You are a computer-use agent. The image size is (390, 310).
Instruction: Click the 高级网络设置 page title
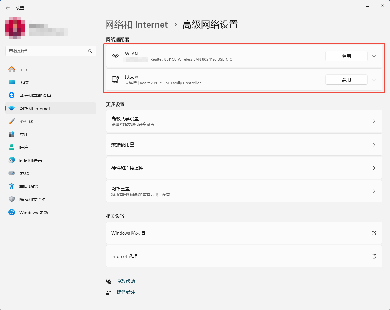point(210,25)
